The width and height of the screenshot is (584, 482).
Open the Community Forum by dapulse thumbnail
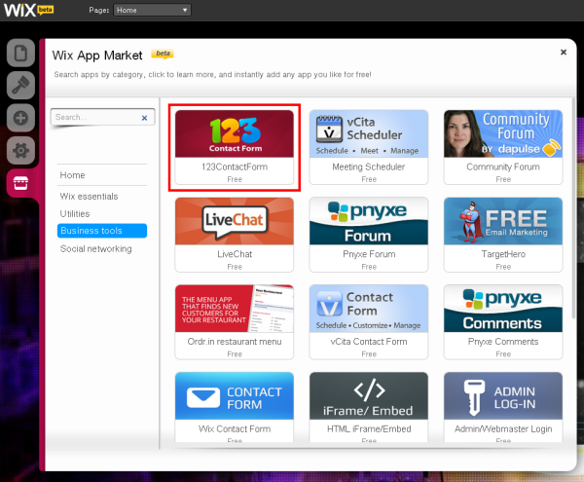click(x=503, y=133)
